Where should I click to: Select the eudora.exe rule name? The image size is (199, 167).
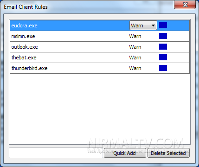click(x=24, y=26)
